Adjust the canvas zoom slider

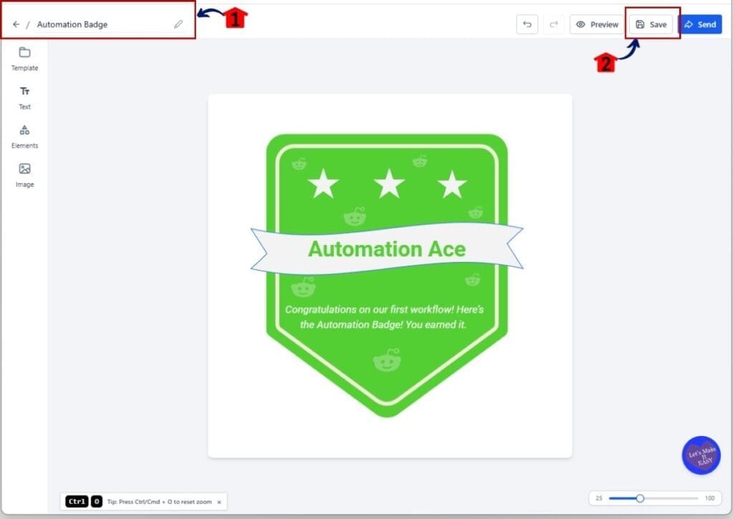[639, 498]
